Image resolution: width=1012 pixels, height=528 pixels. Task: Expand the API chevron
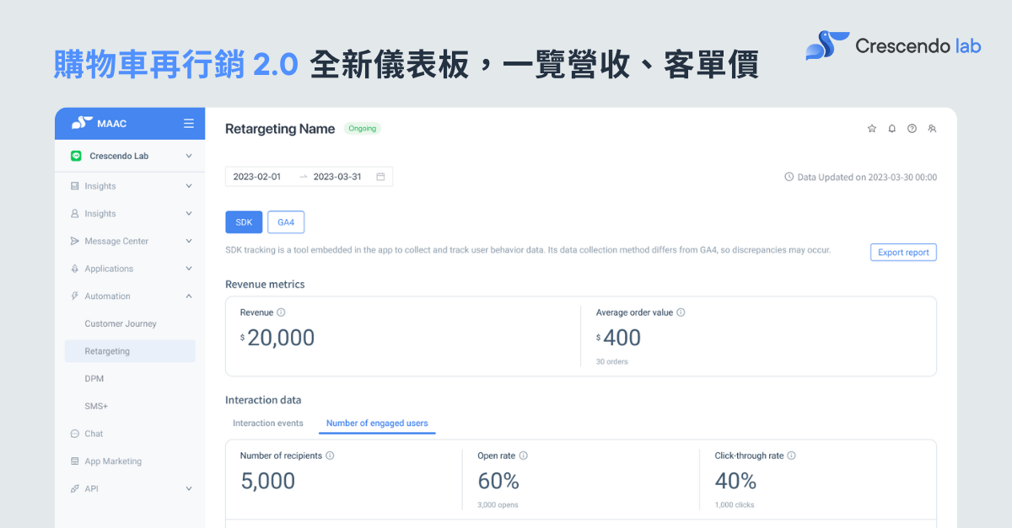[x=189, y=488]
